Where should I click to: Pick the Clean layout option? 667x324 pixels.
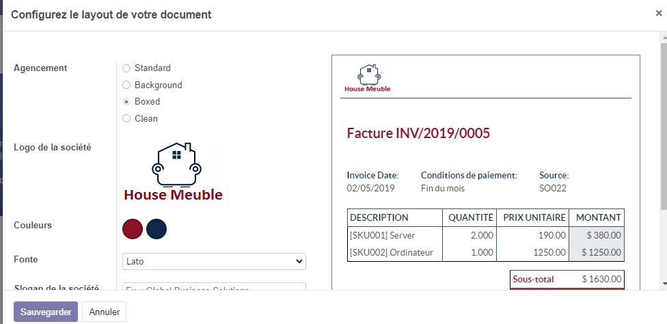(x=126, y=119)
